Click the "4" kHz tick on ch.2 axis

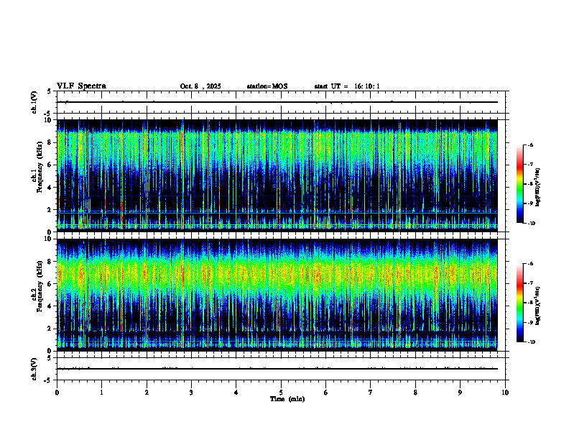pos(50,306)
